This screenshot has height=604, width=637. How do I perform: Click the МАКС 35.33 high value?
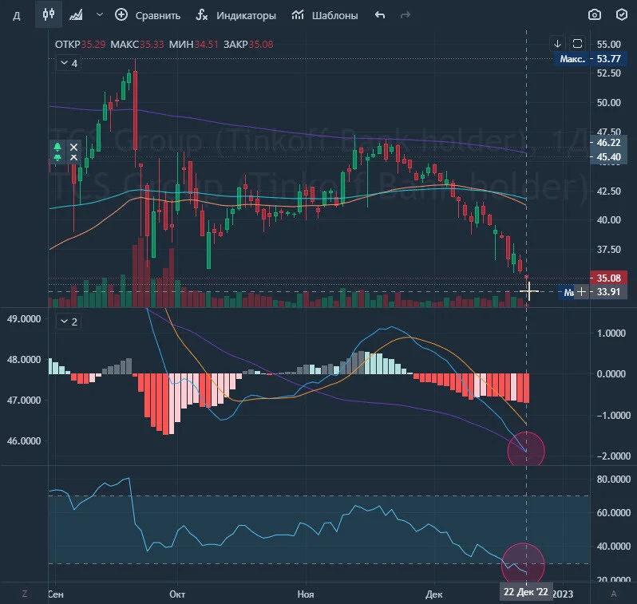[137, 44]
